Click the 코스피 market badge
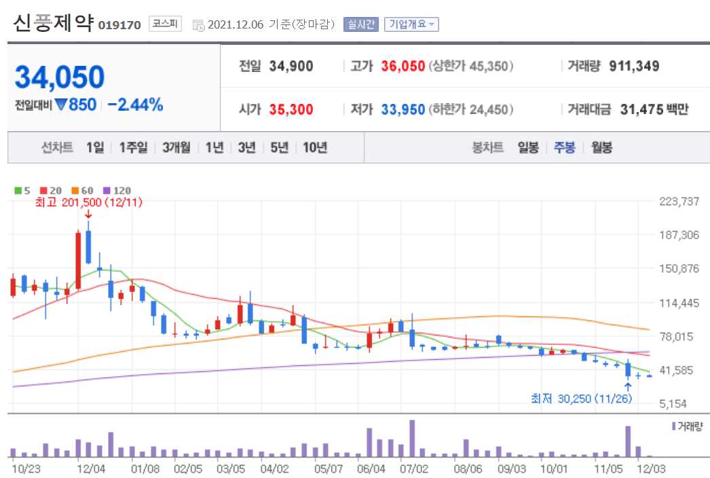 [x=165, y=24]
